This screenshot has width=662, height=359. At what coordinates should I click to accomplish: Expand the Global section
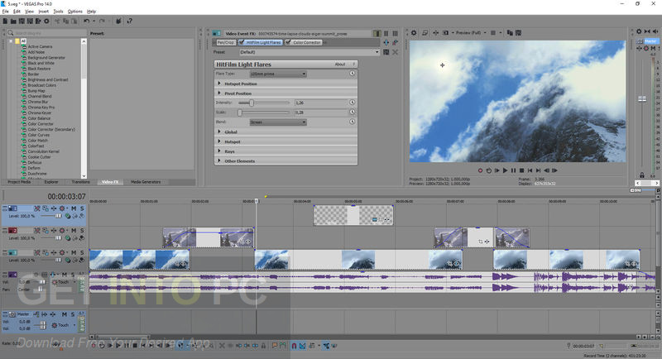pos(219,132)
